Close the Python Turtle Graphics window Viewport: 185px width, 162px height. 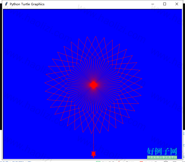pyautogui.click(x=177, y=4)
